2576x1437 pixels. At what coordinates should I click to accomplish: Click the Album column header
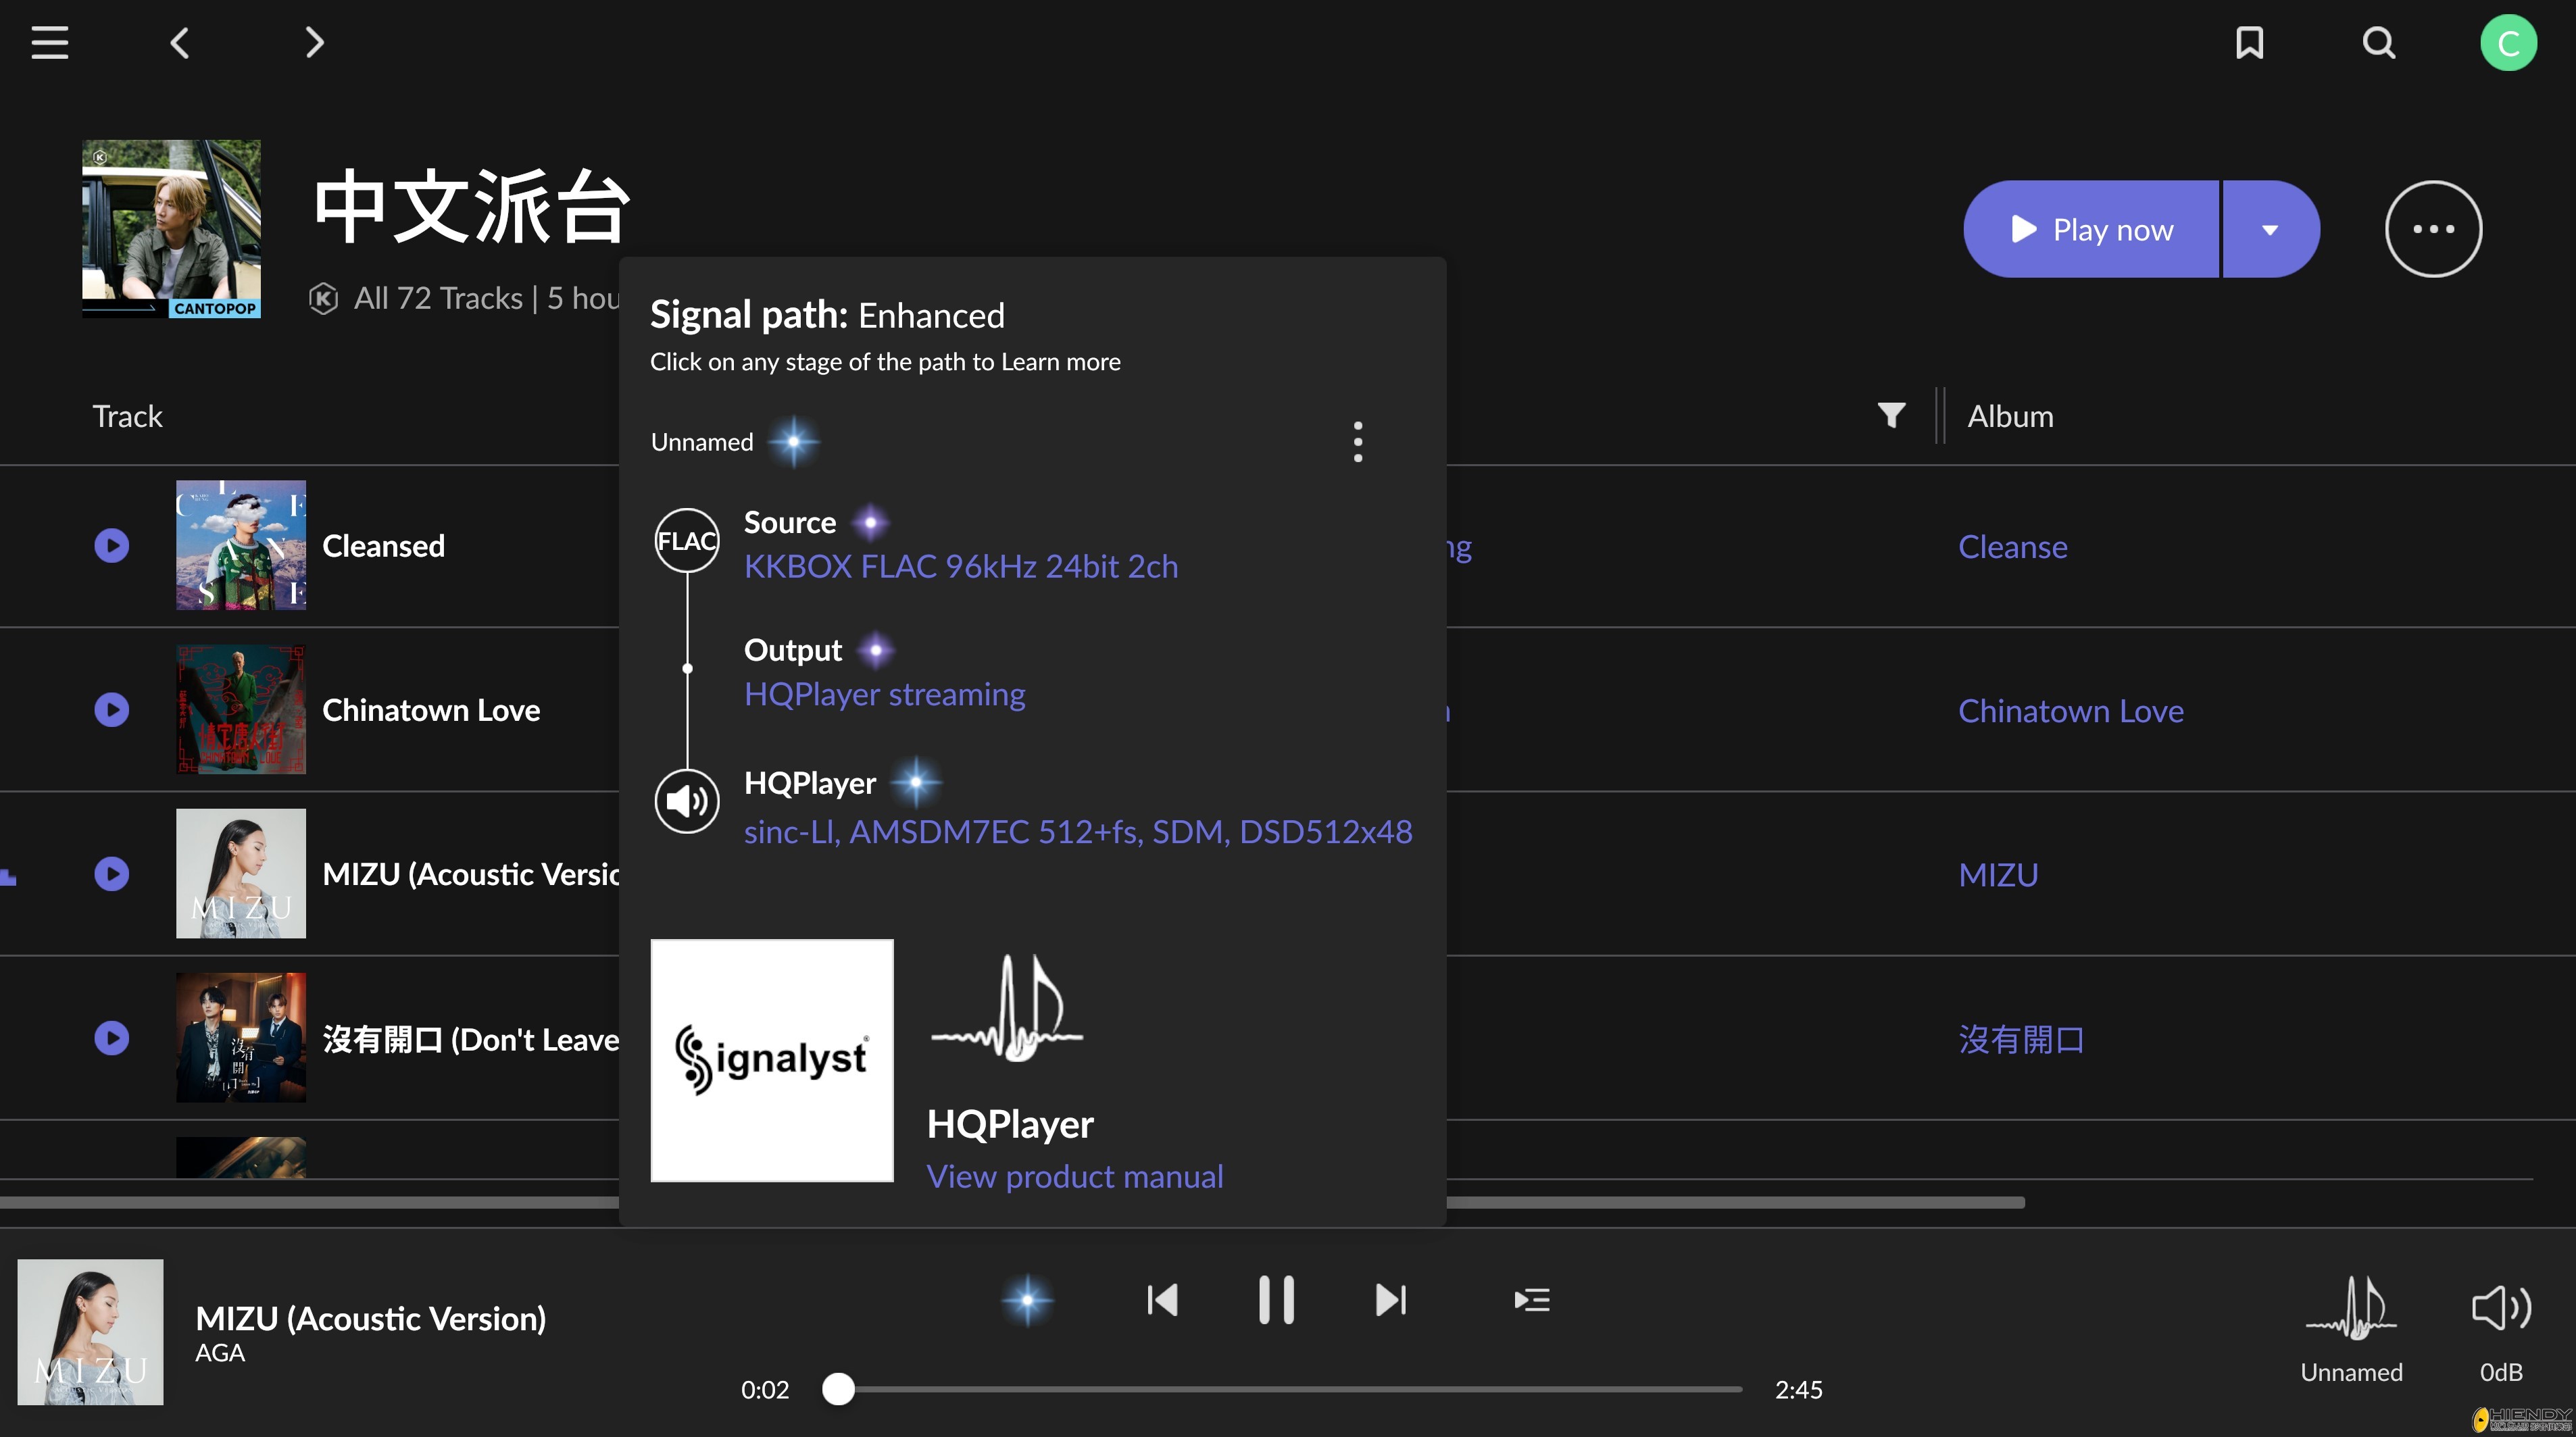pyautogui.click(x=2010, y=416)
